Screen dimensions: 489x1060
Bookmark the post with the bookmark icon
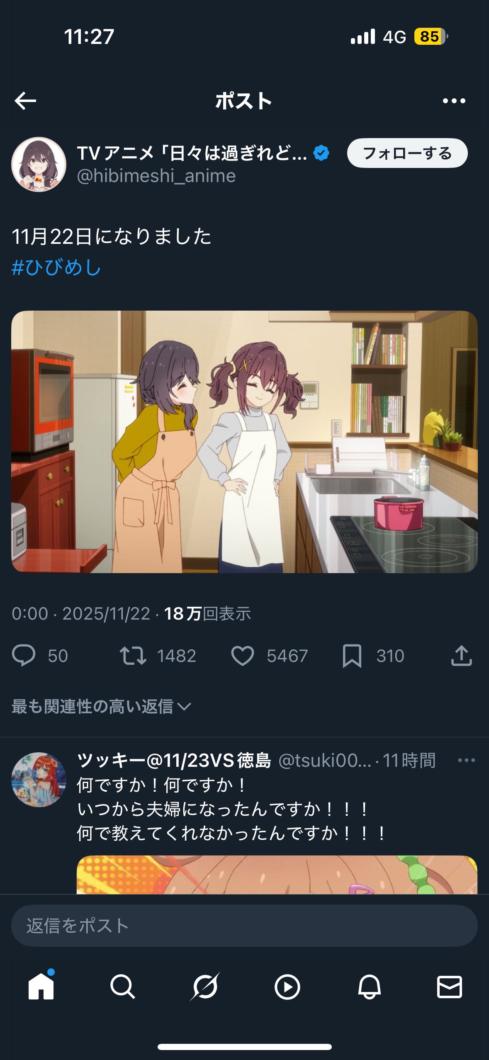352,656
